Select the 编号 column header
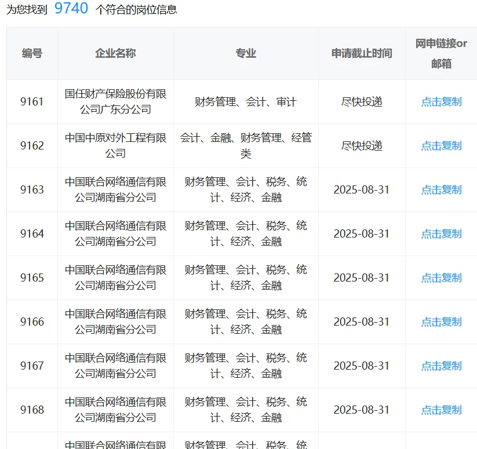Screen dimensions: 477x449 click(x=32, y=53)
